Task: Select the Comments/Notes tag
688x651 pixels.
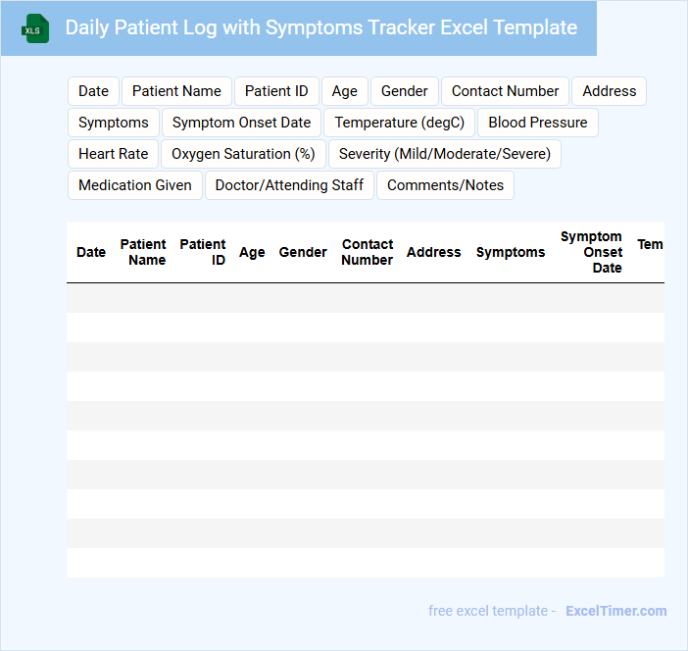Action: coord(445,185)
